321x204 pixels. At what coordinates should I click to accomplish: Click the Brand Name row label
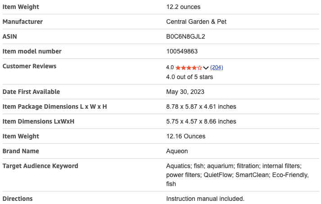tap(21, 151)
